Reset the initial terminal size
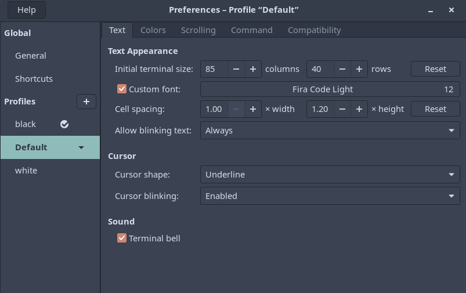The height and width of the screenshot is (293, 466). [435, 69]
